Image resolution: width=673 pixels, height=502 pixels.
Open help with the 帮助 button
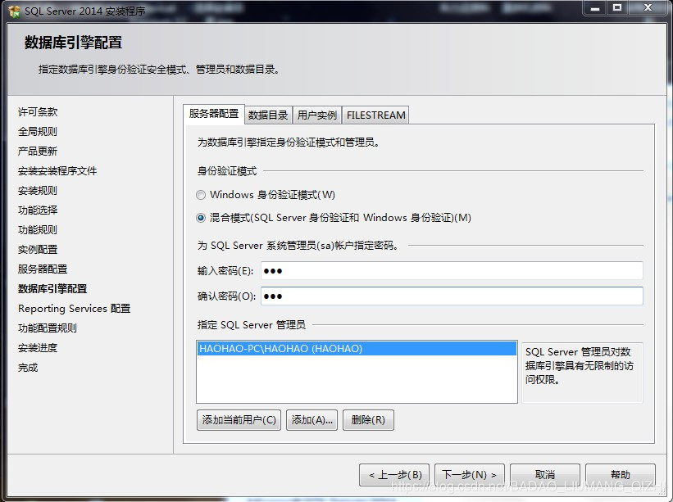click(620, 475)
